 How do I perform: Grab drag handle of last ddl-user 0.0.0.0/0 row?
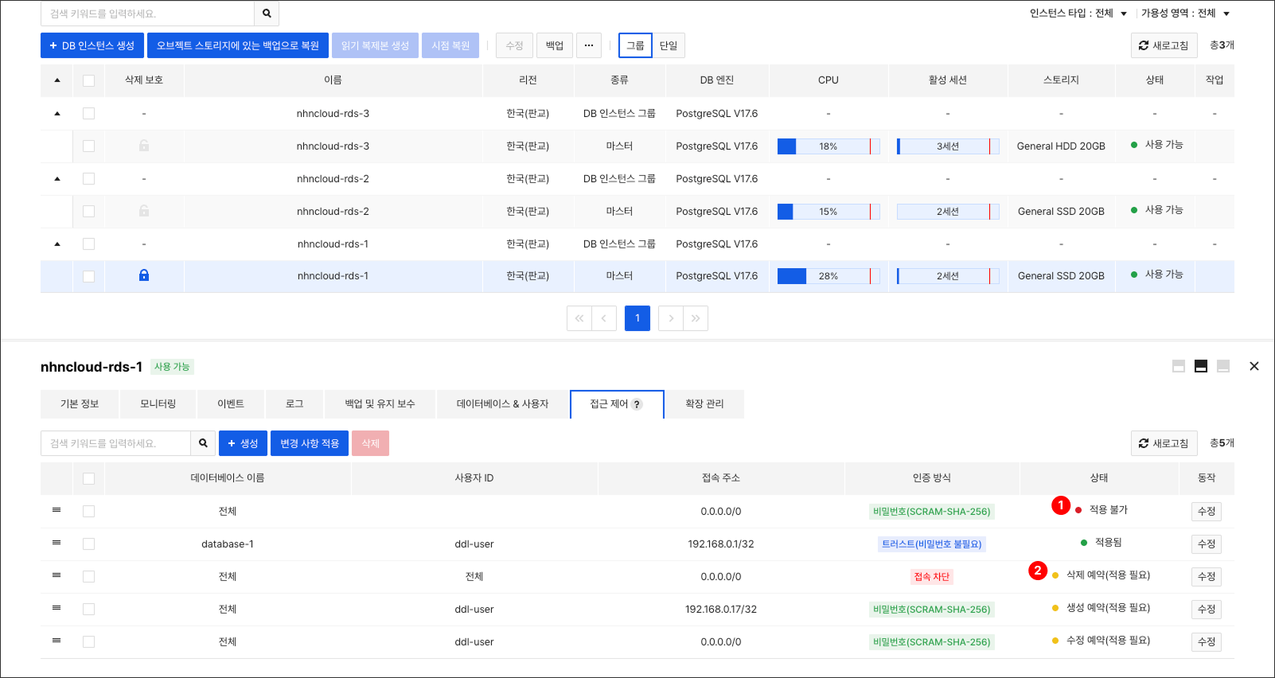tap(57, 641)
